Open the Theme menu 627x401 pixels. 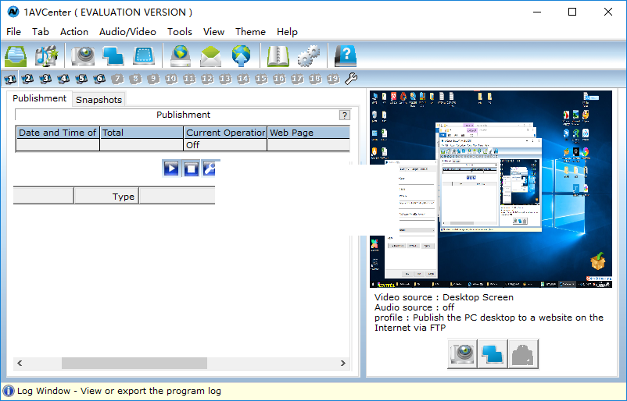250,31
